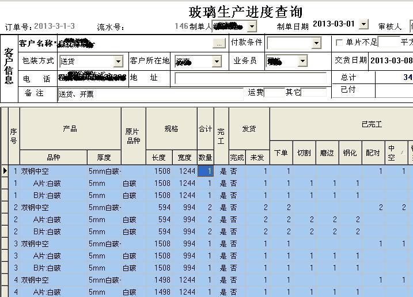Click the 备注 text field
Viewport: 413px width, 297px height.
[x=150, y=93]
